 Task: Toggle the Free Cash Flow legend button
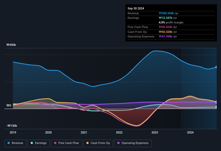[x=66, y=143]
